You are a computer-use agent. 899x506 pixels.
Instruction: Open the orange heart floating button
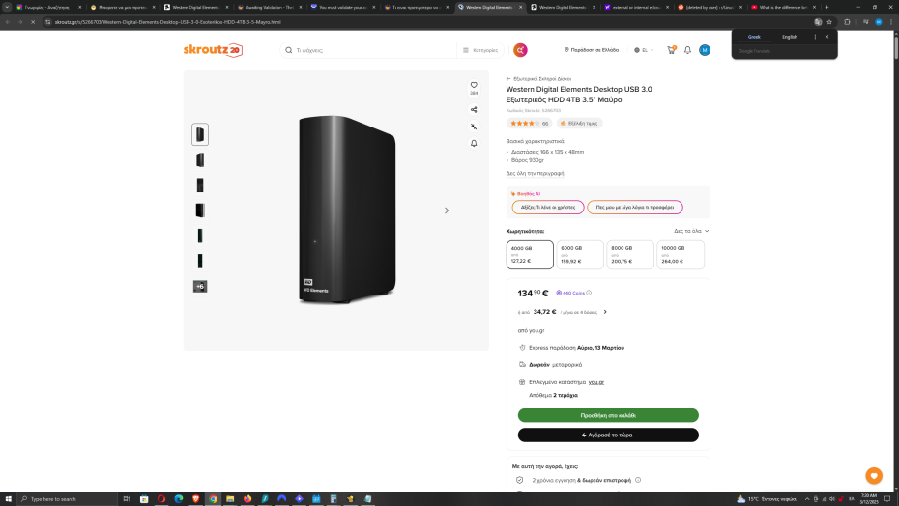tap(874, 475)
